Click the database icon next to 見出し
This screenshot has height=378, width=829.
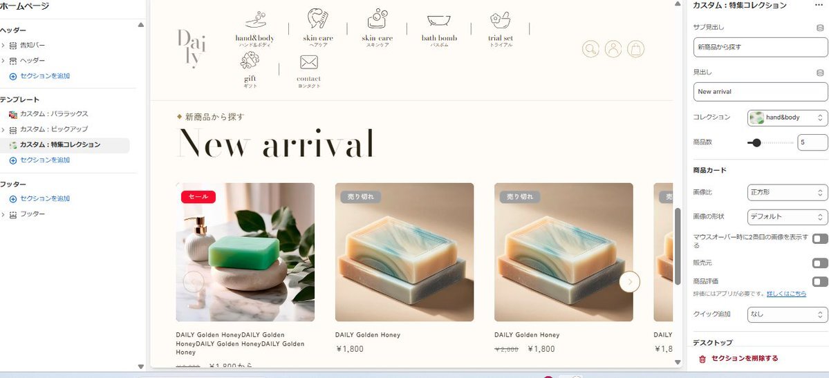click(820, 73)
